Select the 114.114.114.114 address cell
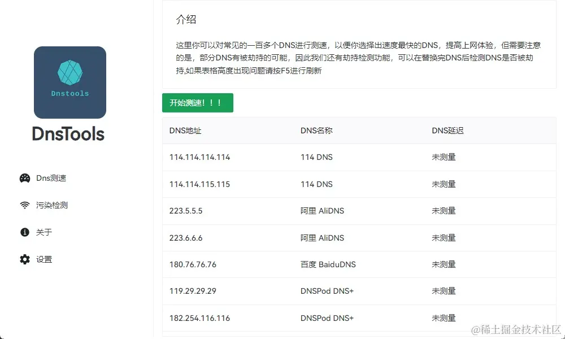Image resolution: width=565 pixels, height=339 pixels. (199, 158)
